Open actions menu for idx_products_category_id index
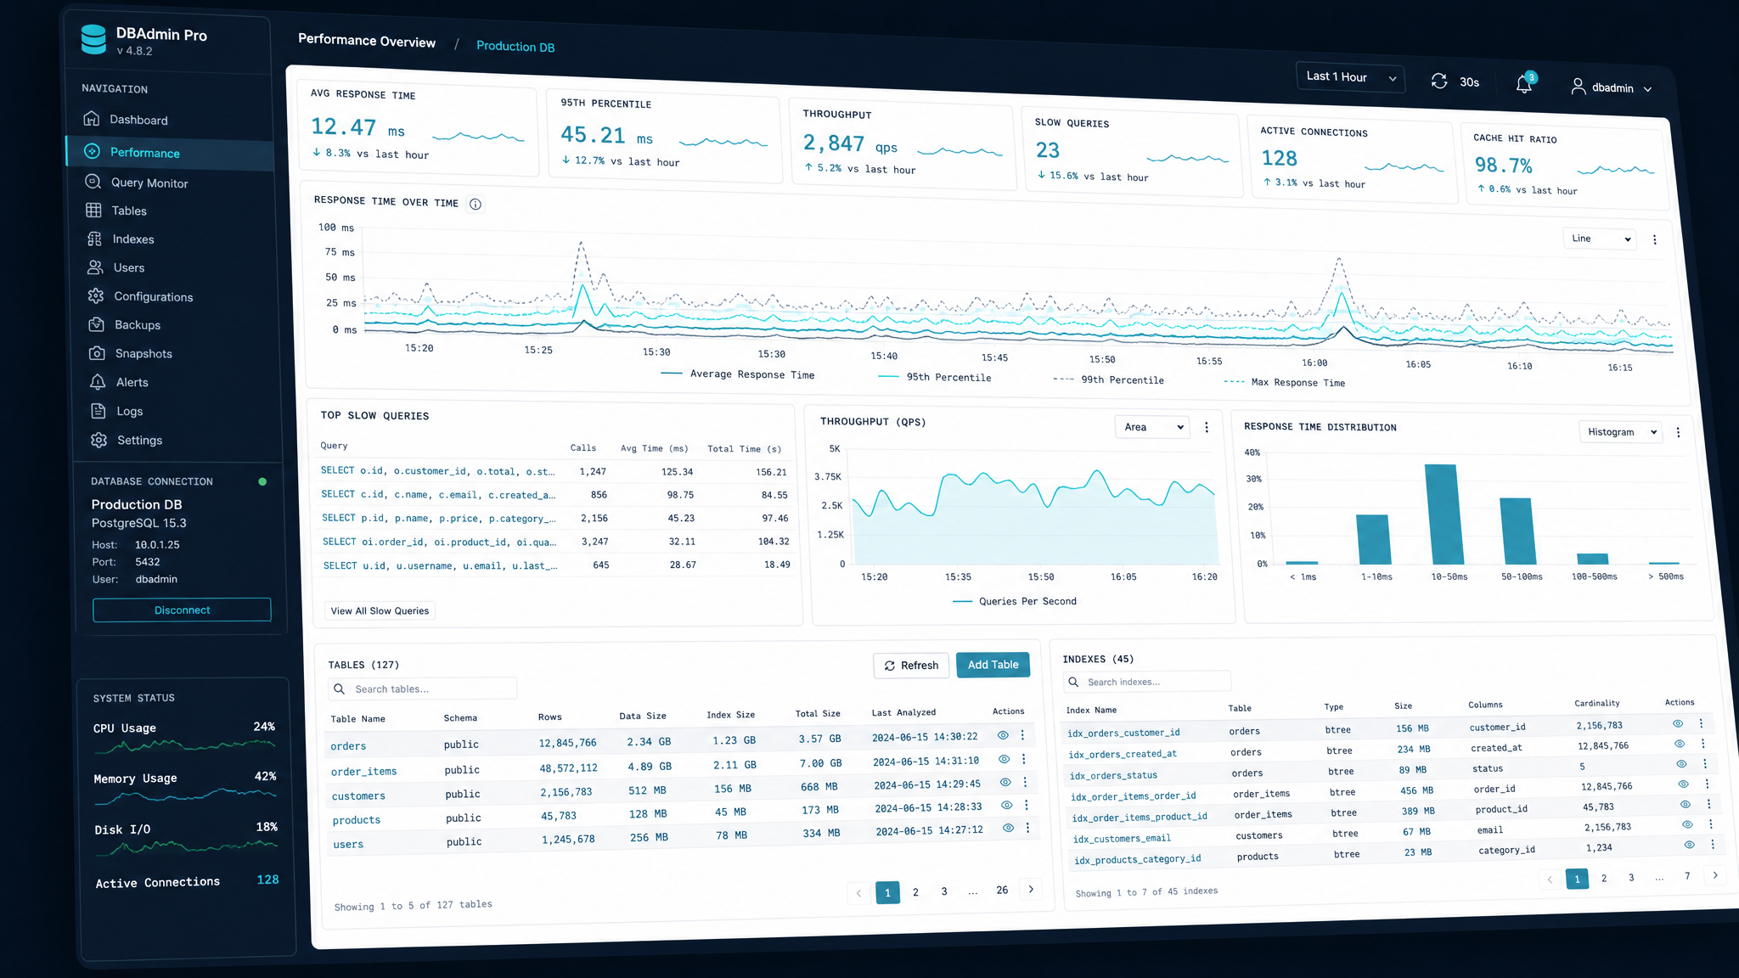This screenshot has height=978, width=1739. (1713, 844)
